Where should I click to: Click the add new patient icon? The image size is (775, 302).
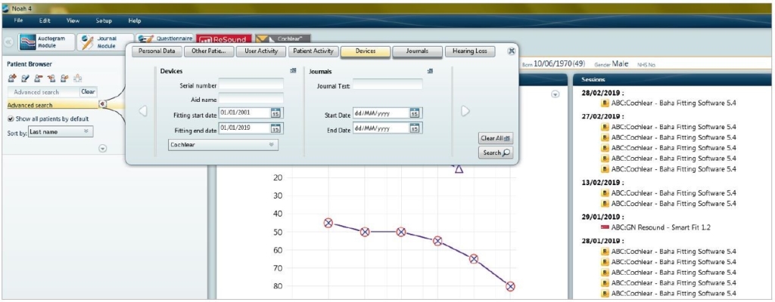tap(12, 78)
